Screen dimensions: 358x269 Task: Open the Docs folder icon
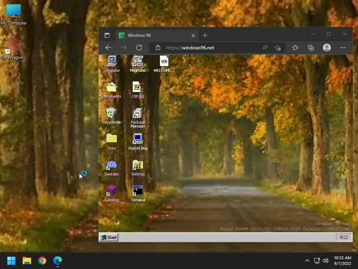tap(112, 142)
